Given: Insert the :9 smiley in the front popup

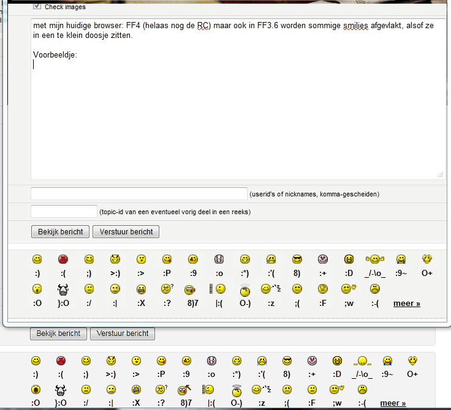Looking at the screenshot, I should [x=193, y=259].
